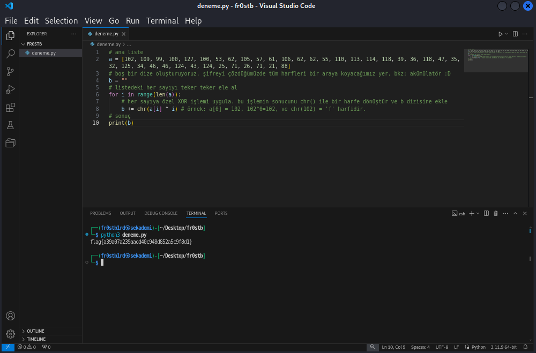This screenshot has height=353, width=536.
Task: Open editor More Actions ellipsis
Action: (x=525, y=34)
